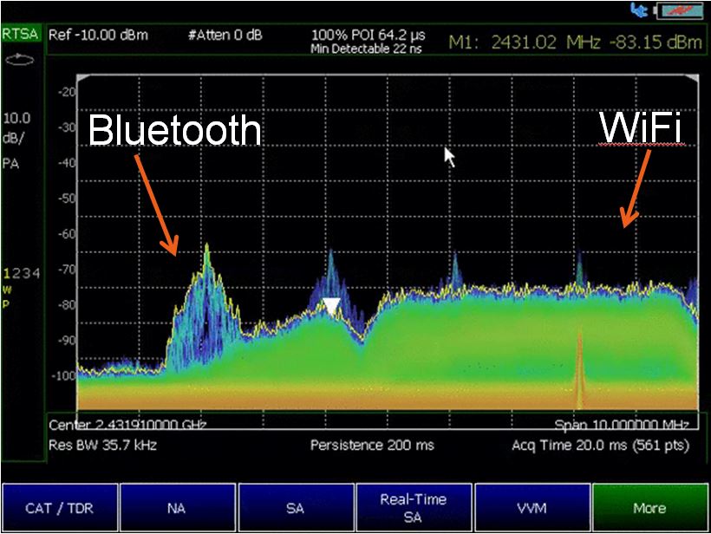Click the Res BW 35.7 kHz readout
Screen dimensions: 711x534
click(103, 446)
